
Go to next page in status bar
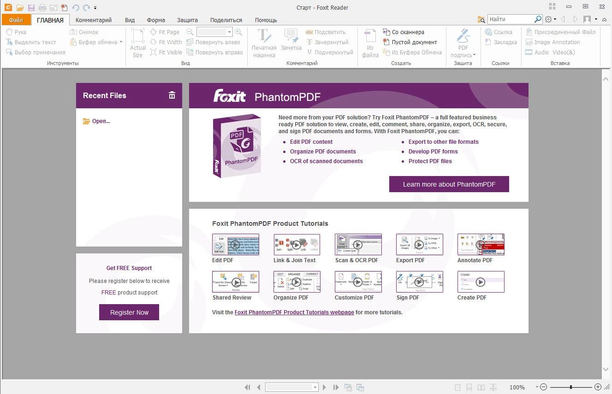click(x=325, y=388)
